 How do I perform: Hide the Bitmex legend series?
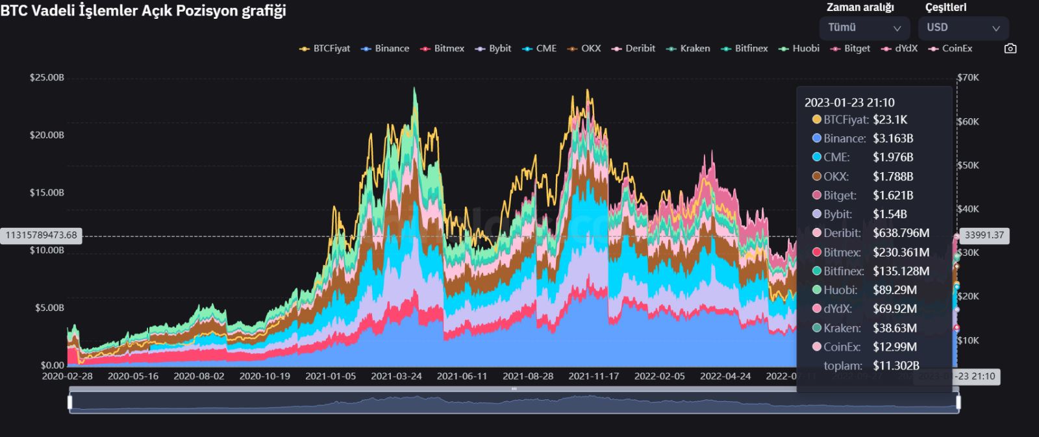pyautogui.click(x=442, y=49)
